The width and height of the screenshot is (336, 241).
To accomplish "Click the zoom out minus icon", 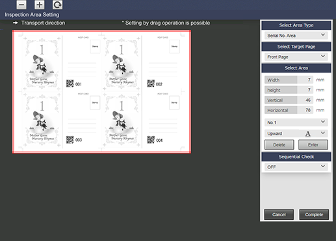I will pos(21,5).
